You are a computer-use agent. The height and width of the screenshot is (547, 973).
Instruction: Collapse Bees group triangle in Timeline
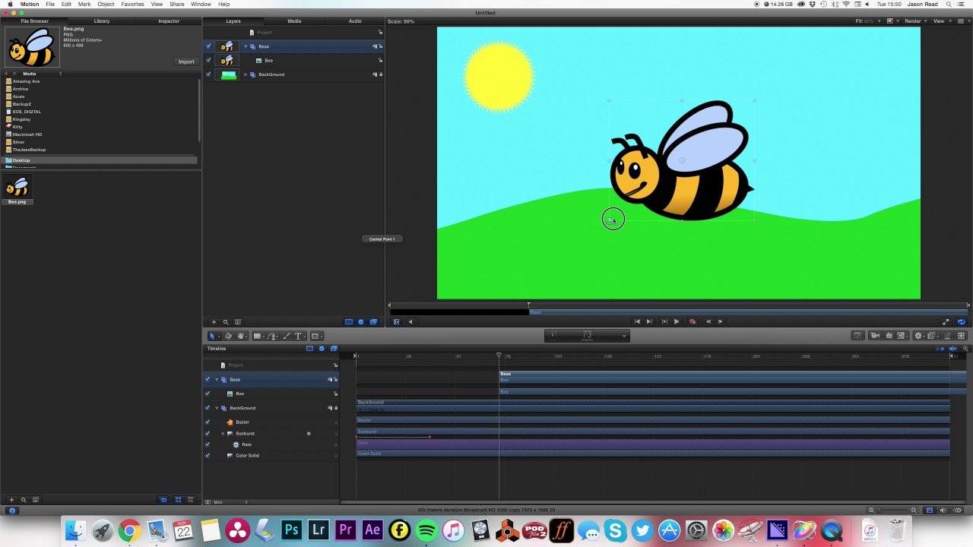point(217,379)
